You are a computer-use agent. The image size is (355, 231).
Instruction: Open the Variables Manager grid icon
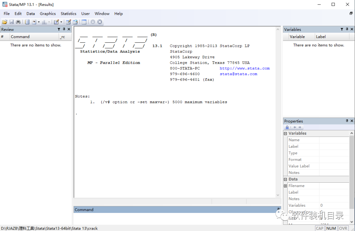[x=84, y=22]
